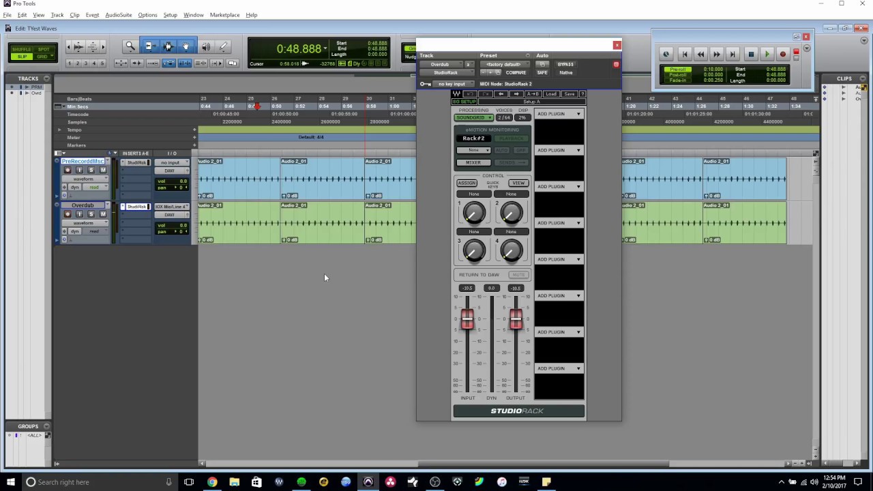Viewport: 873px width, 491px height.
Task: Select the Scrubber speaker tool
Action: [x=205, y=46]
